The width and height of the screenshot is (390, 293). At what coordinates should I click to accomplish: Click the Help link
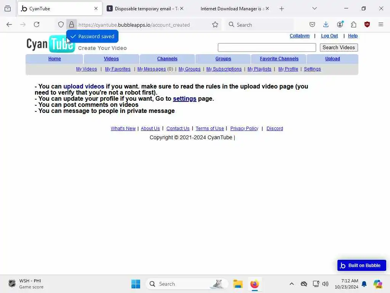(353, 36)
